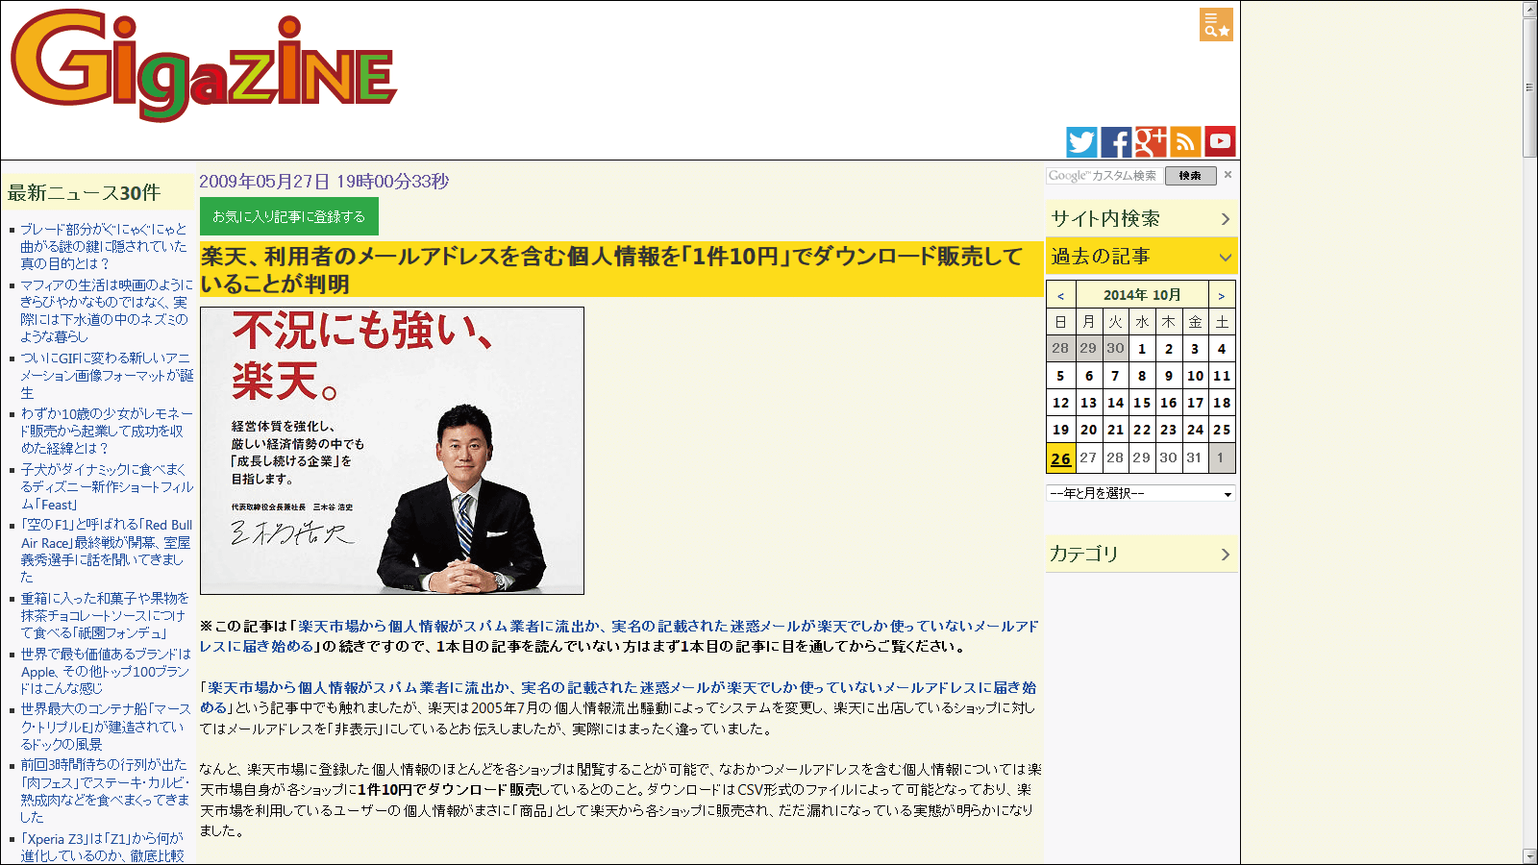
Task: Collapse the 過去の記事 section
Action: pyautogui.click(x=1141, y=257)
